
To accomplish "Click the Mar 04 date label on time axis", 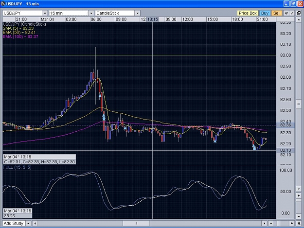I will coord(47,19).
